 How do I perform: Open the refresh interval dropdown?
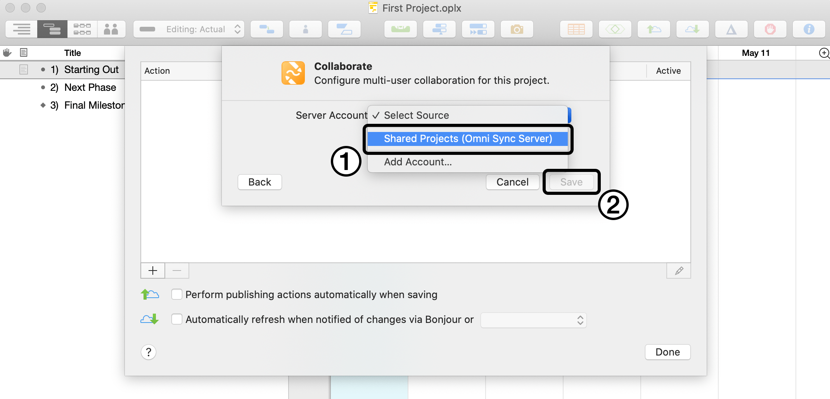pos(533,320)
